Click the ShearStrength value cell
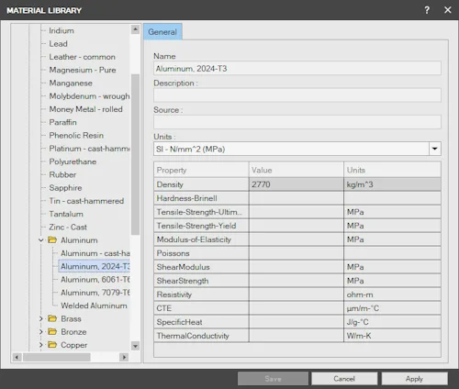 297,281
